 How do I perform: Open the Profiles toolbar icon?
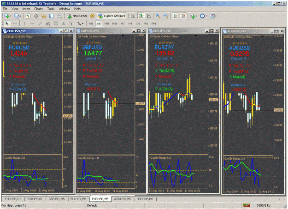(x=17, y=16)
